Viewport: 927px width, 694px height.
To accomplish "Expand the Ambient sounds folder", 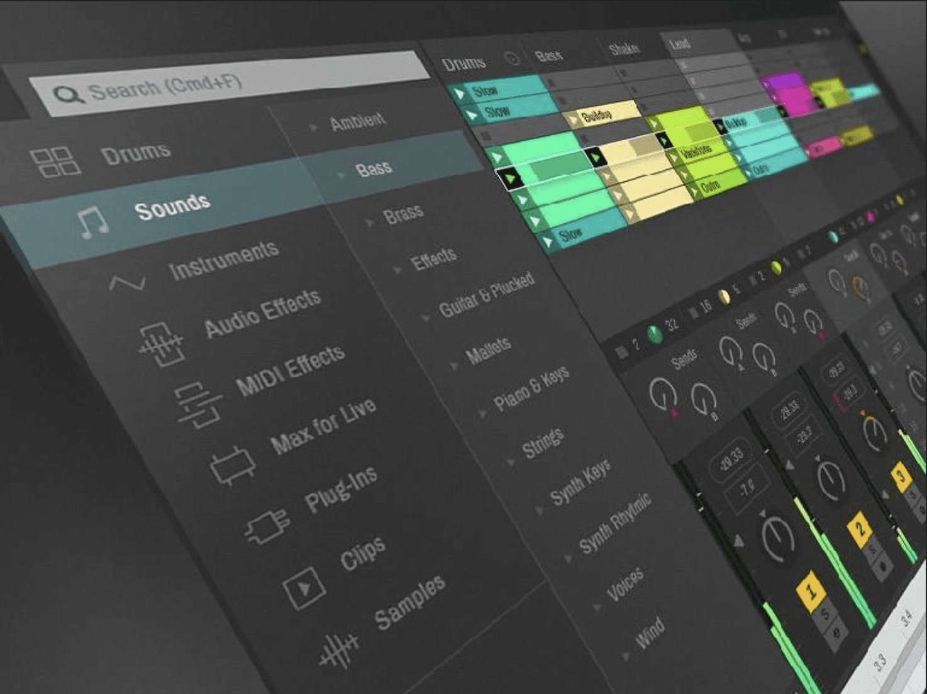I will [x=313, y=127].
